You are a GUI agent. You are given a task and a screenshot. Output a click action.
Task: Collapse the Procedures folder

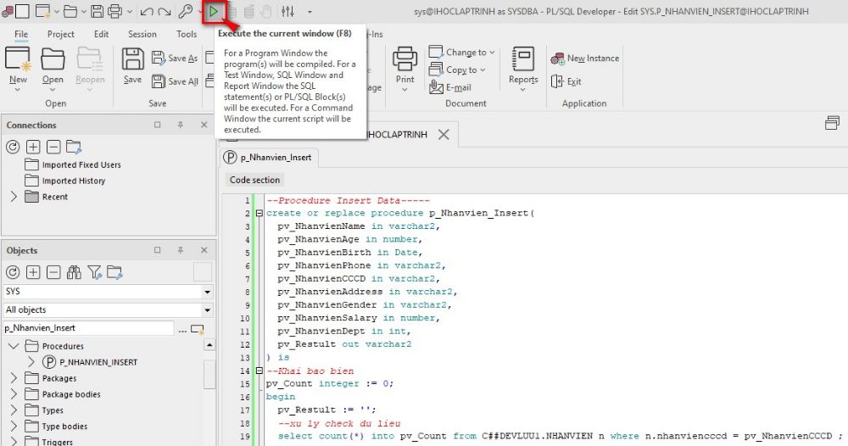tap(14, 346)
